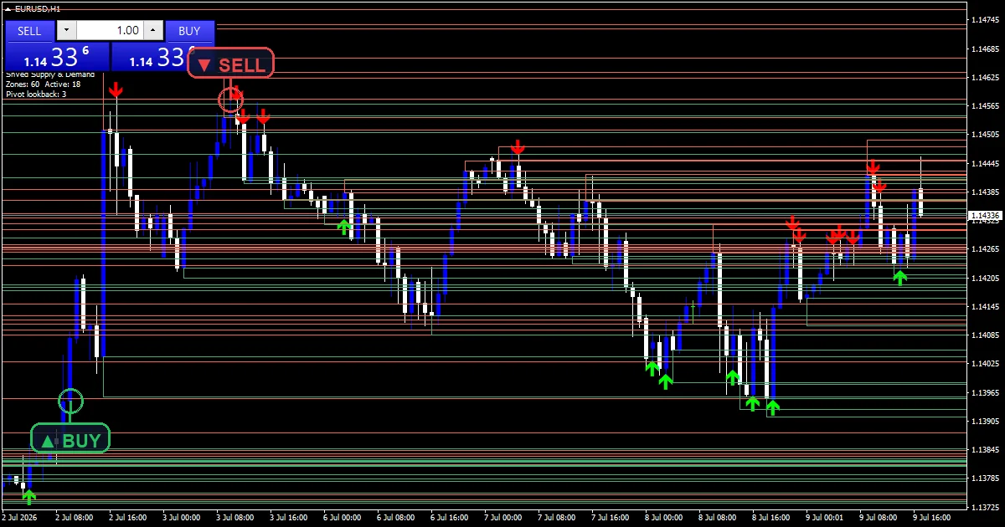1005x527 pixels.
Task: Click the 1.13725 price axis label
Action: point(984,508)
